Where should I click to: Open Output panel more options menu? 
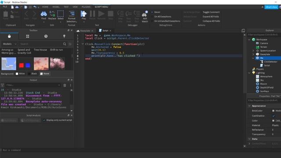71,85
